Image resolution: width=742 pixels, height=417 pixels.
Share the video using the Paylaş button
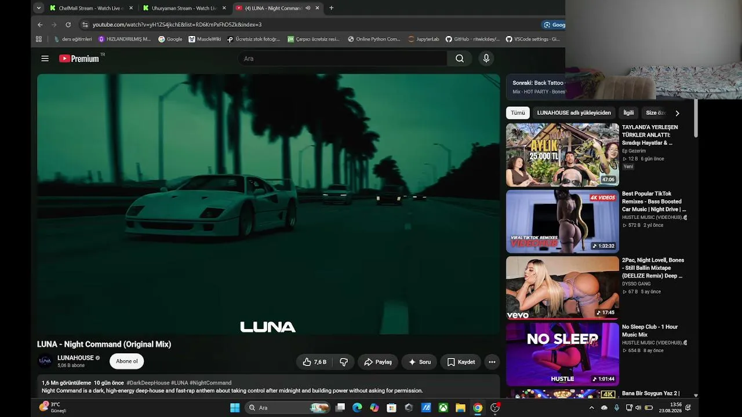pyautogui.click(x=378, y=362)
